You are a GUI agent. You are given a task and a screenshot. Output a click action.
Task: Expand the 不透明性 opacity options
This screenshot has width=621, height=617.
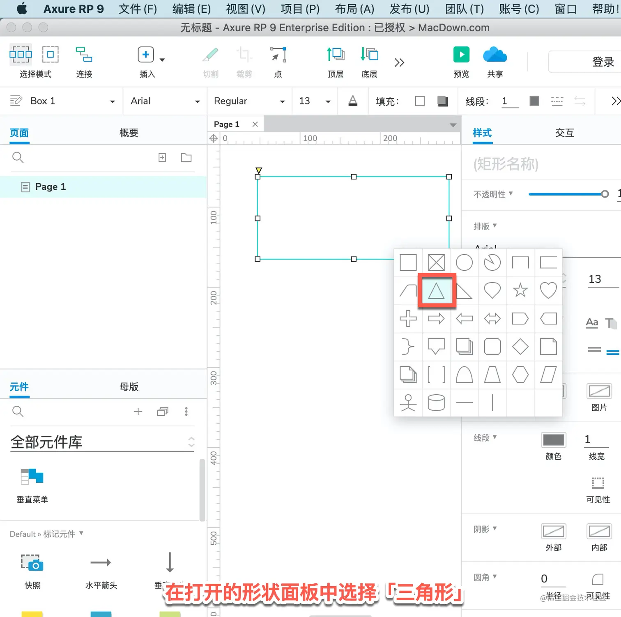(511, 193)
